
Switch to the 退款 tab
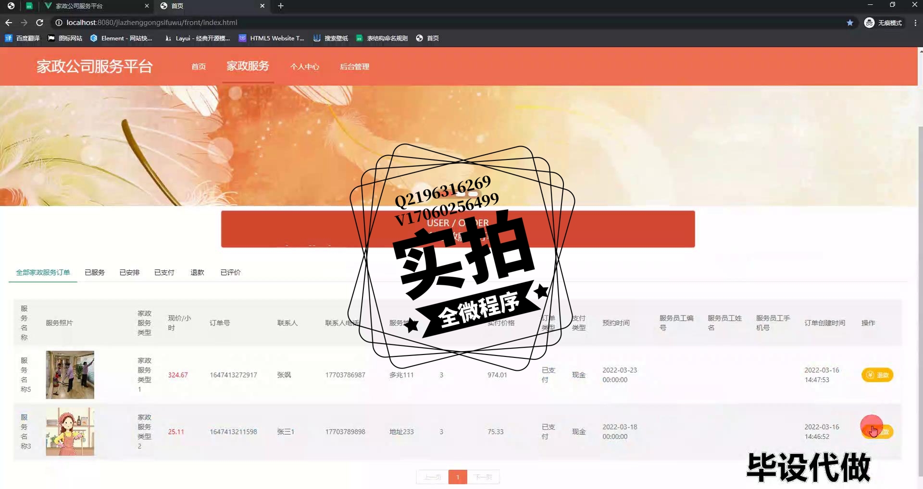pos(197,272)
